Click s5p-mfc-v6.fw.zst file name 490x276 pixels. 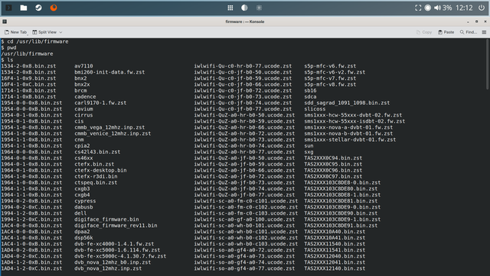pos(330,66)
